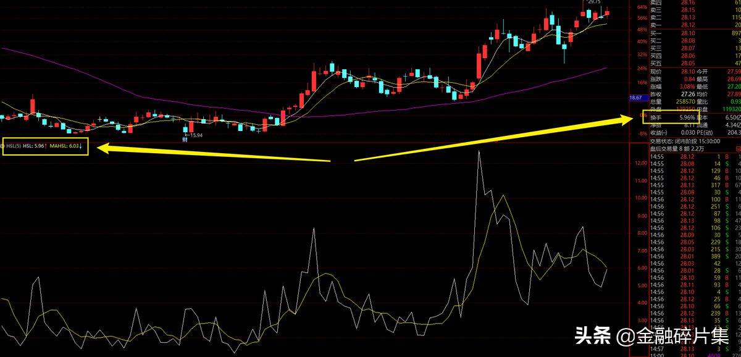This screenshot has height=357, width=741.
Task: Select the 现价 28.10 current price field
Action: (x=673, y=72)
